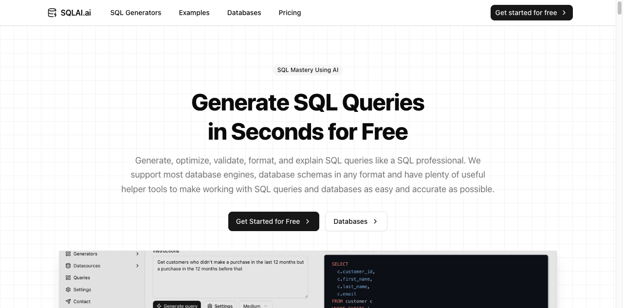This screenshot has height=308, width=623.
Task: Open Settings label in preview sidebar
Action: 82,290
